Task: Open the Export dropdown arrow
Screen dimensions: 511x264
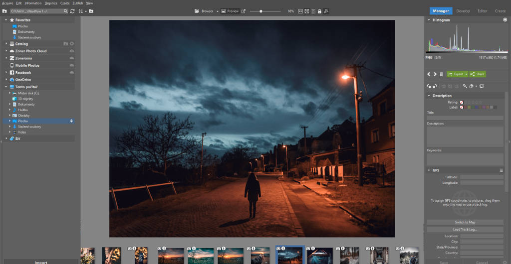Action: [466, 74]
